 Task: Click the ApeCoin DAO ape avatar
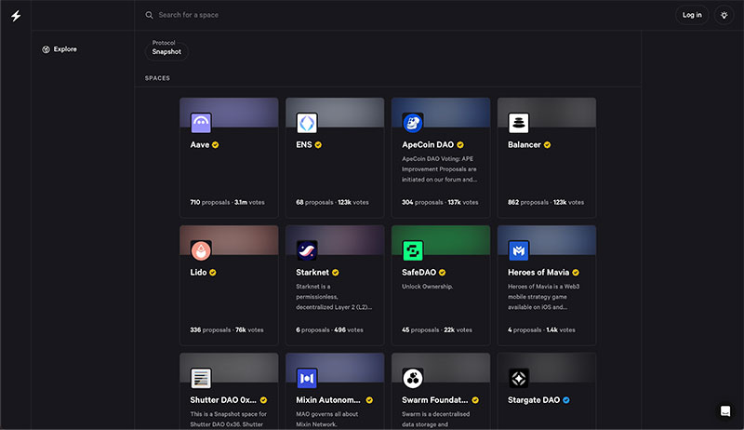tap(412, 123)
